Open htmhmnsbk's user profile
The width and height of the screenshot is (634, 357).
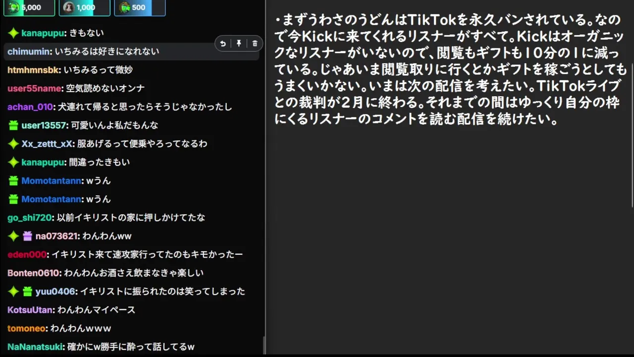pos(34,70)
